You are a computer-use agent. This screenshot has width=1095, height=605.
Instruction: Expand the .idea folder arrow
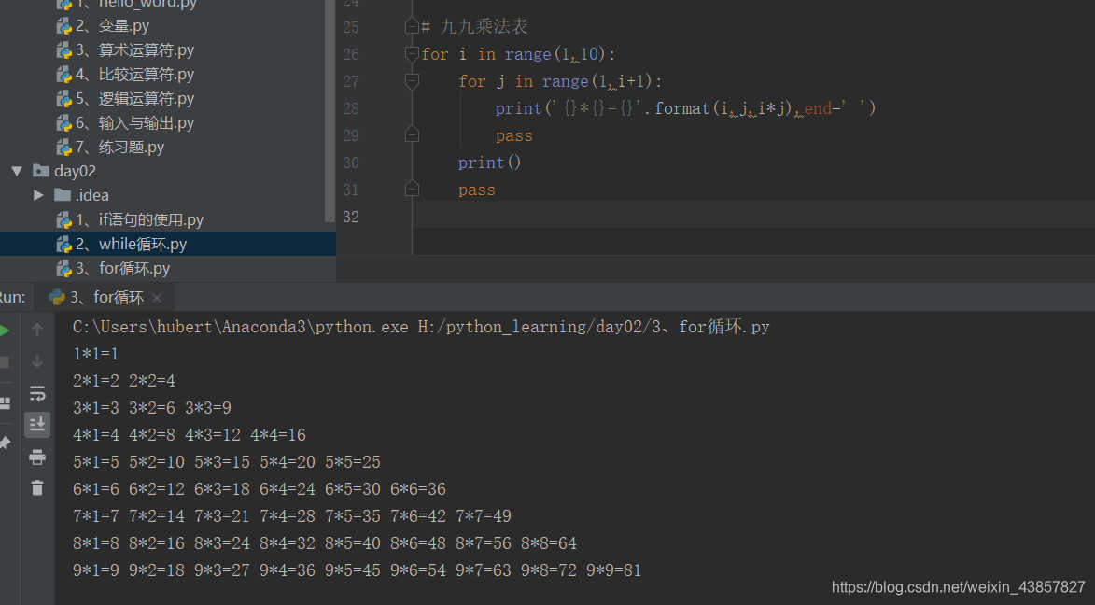pos(38,195)
